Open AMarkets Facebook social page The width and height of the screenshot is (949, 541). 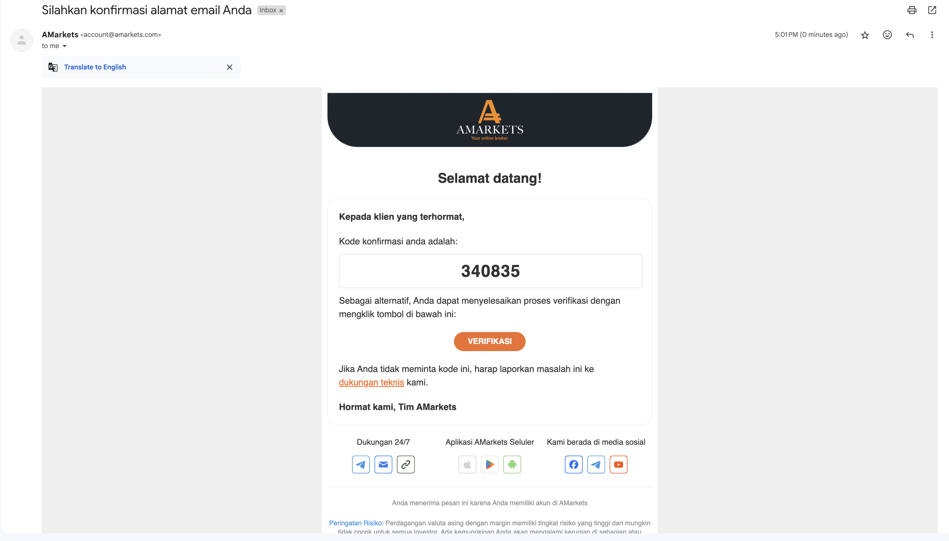pyautogui.click(x=573, y=464)
